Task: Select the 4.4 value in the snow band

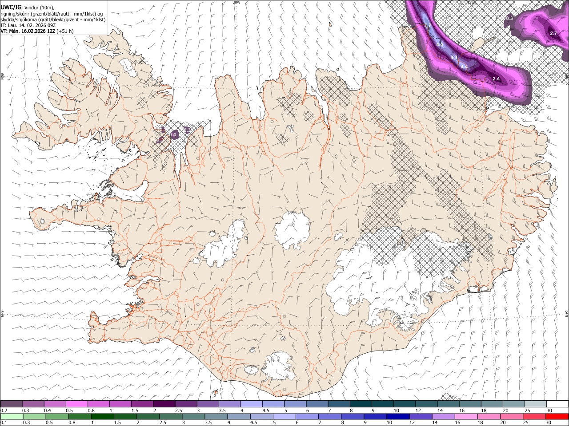Action: [464, 67]
